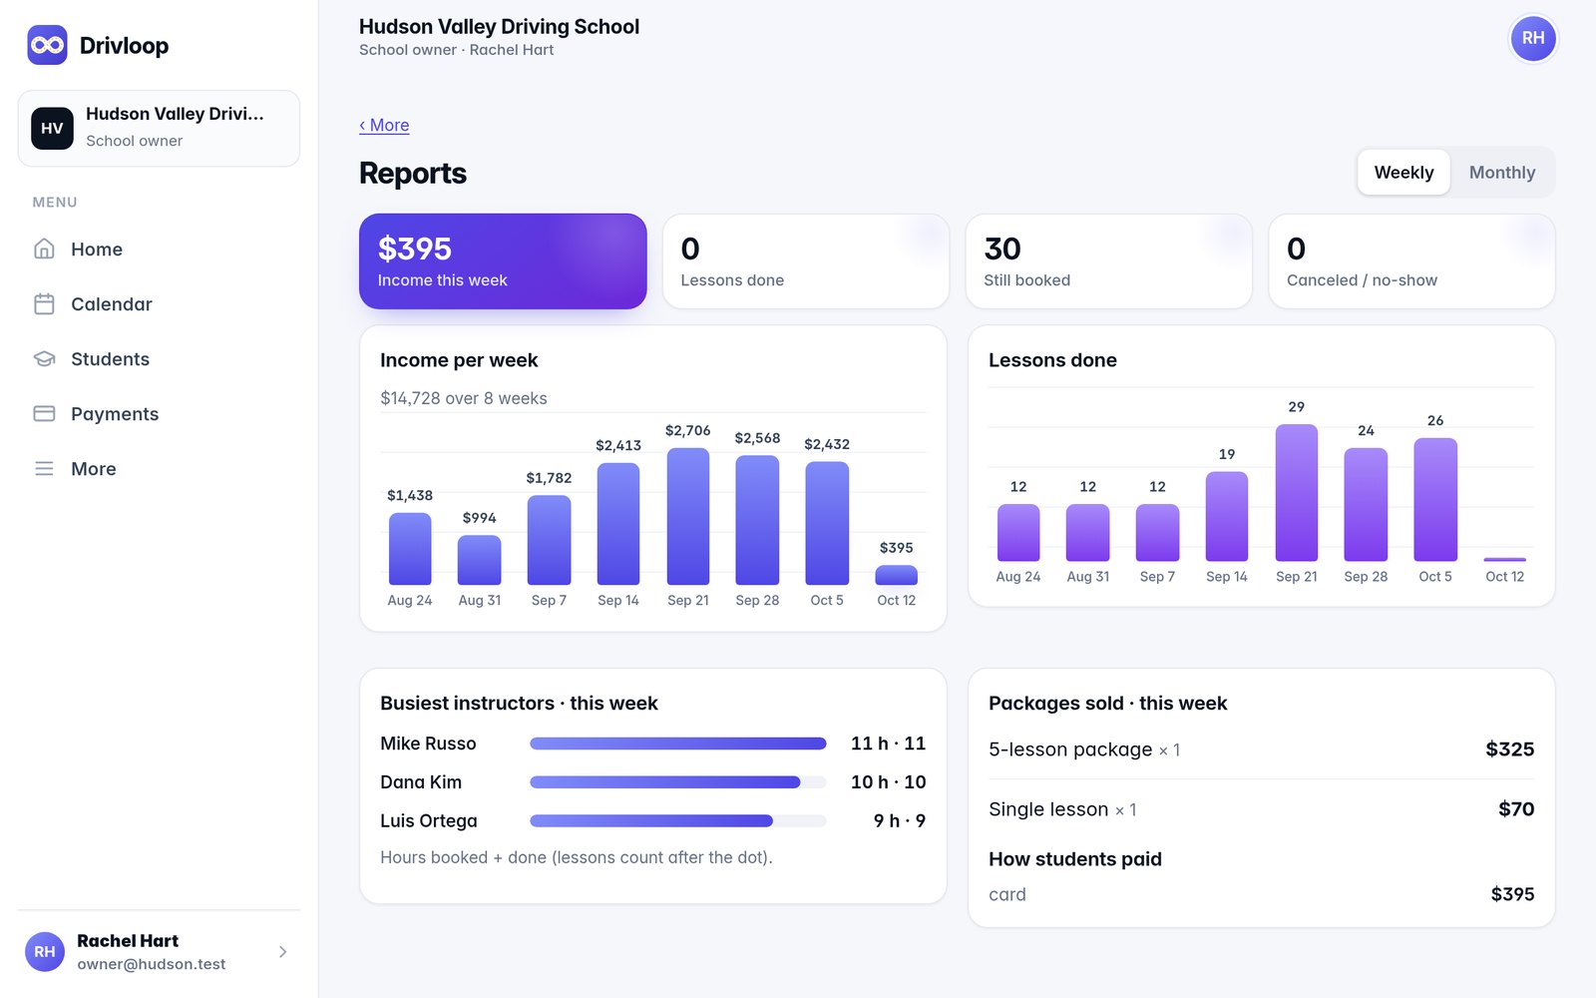Click the Home house icon
Image resolution: width=1596 pixels, height=998 pixels.
[x=44, y=249]
